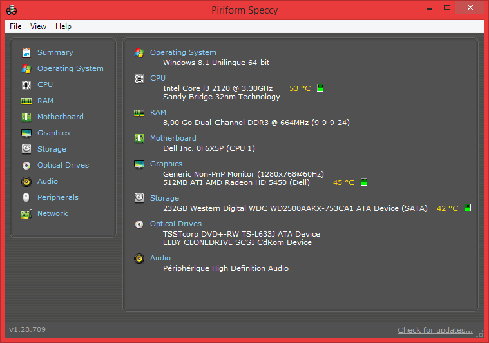Select Audio in the sidebar
The image size is (489, 343).
[x=48, y=181]
